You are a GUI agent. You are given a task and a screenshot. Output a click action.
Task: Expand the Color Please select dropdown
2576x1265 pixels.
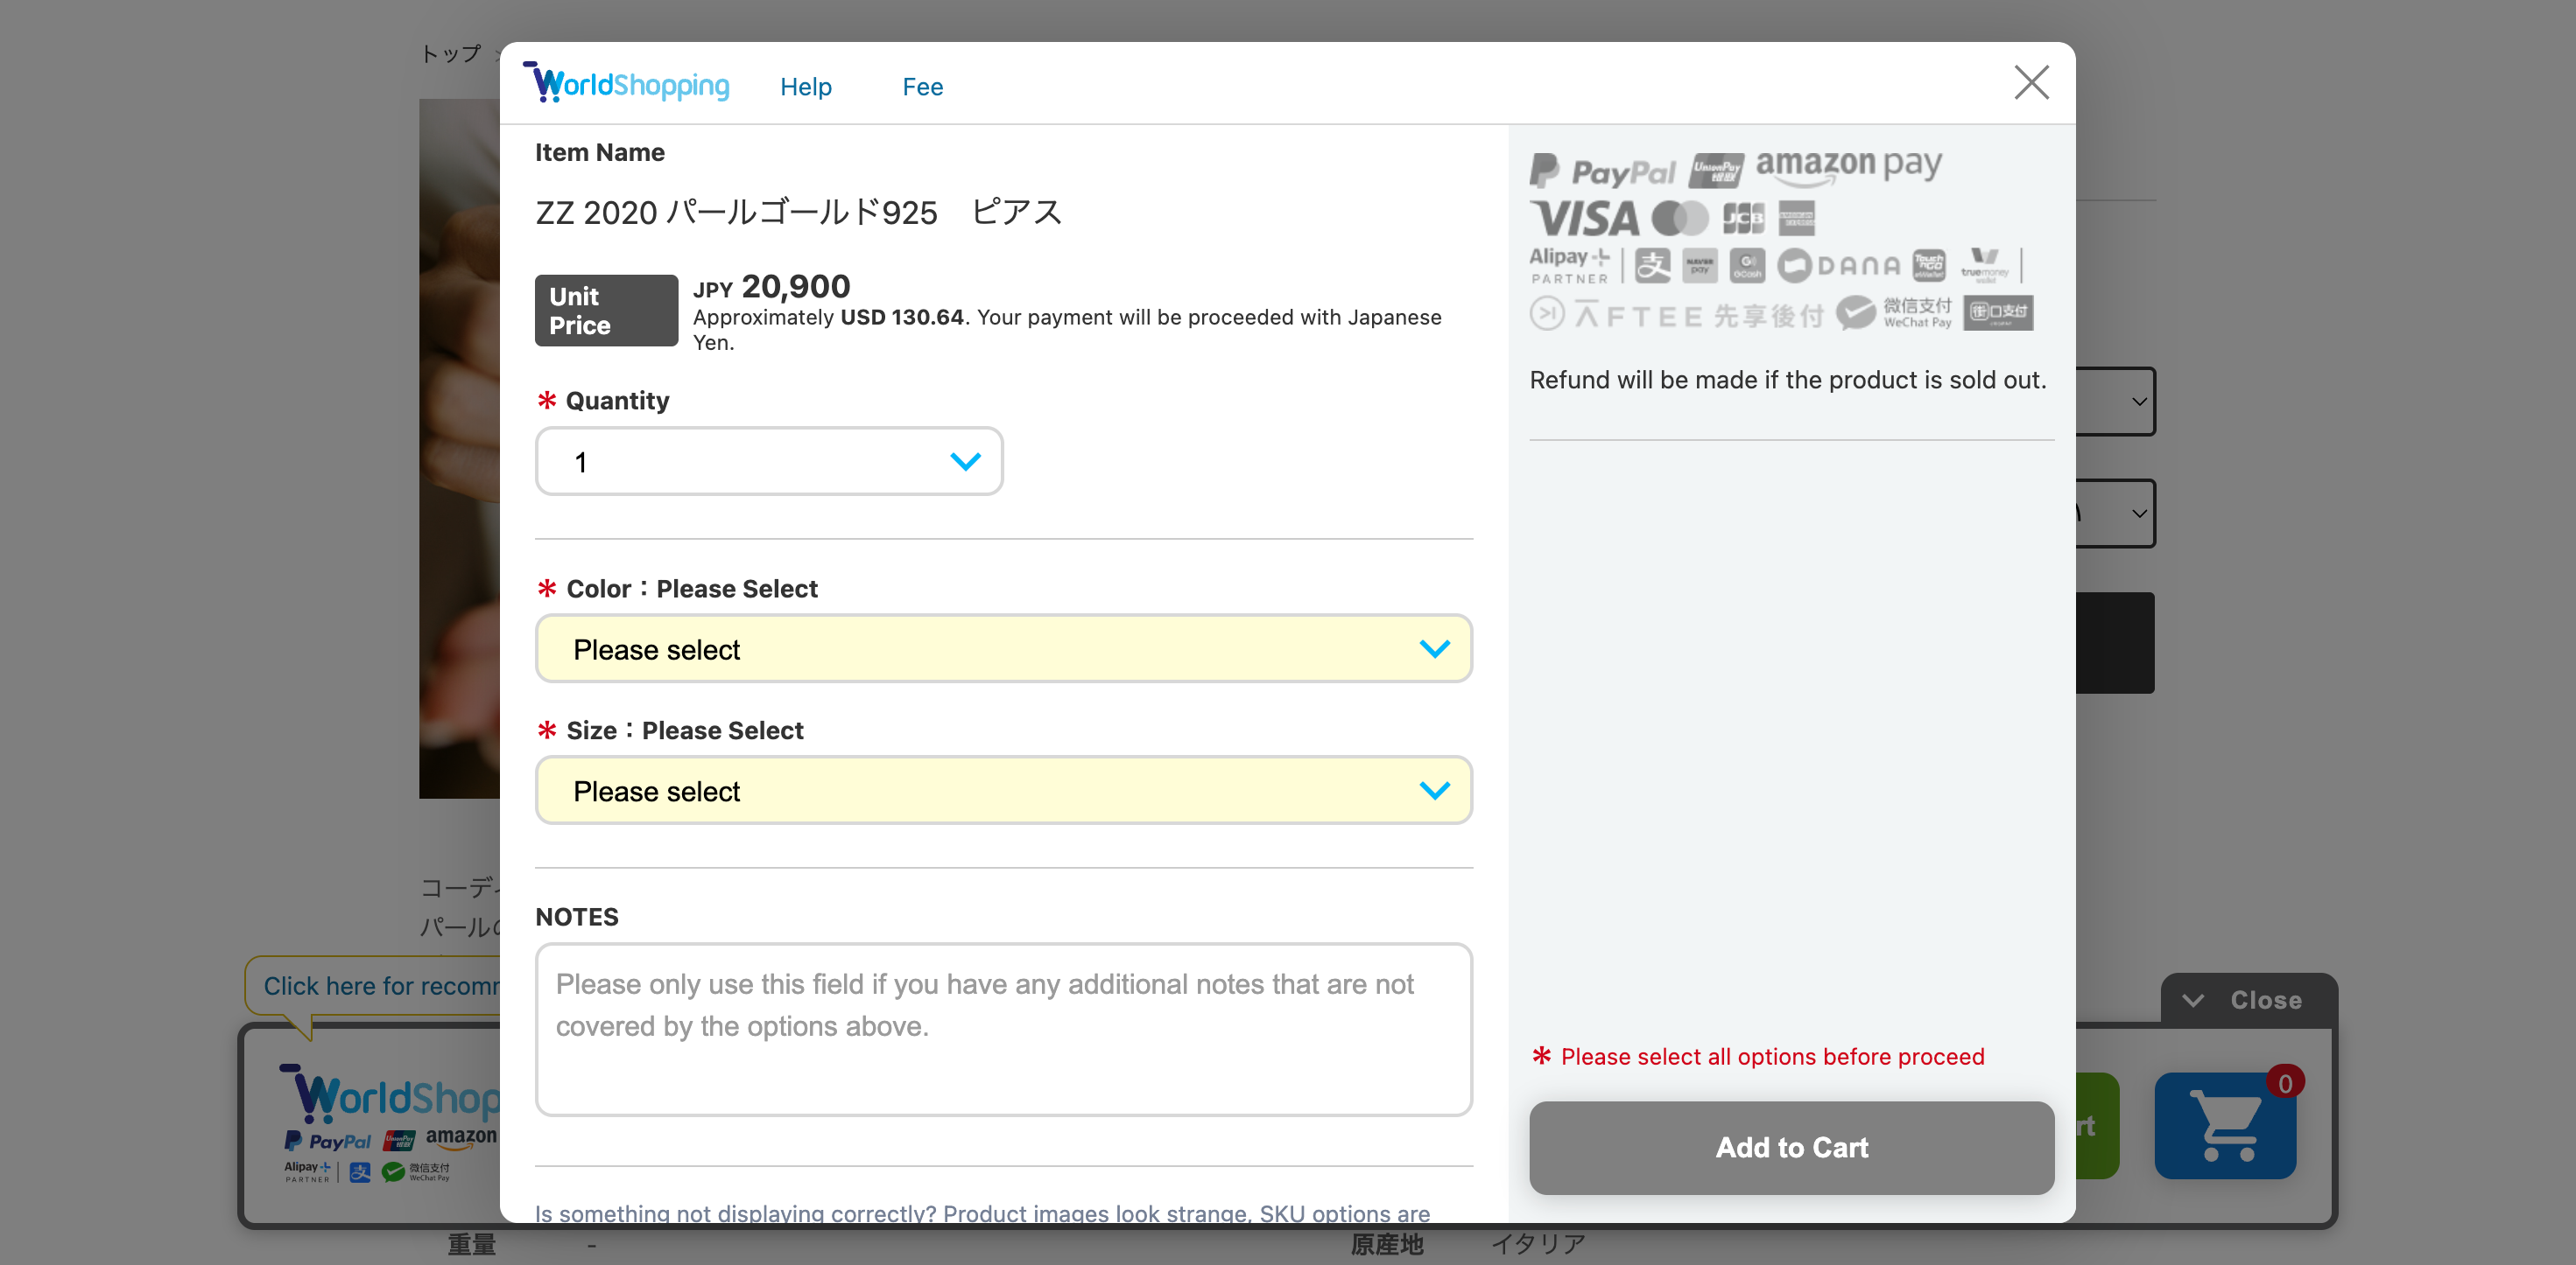[x=1004, y=649]
